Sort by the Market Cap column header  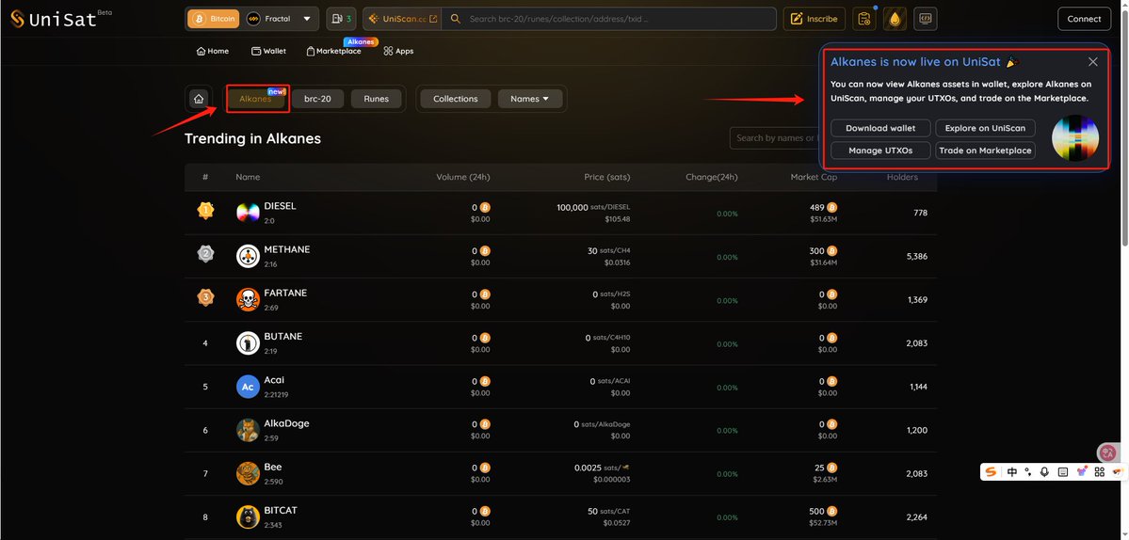click(814, 177)
